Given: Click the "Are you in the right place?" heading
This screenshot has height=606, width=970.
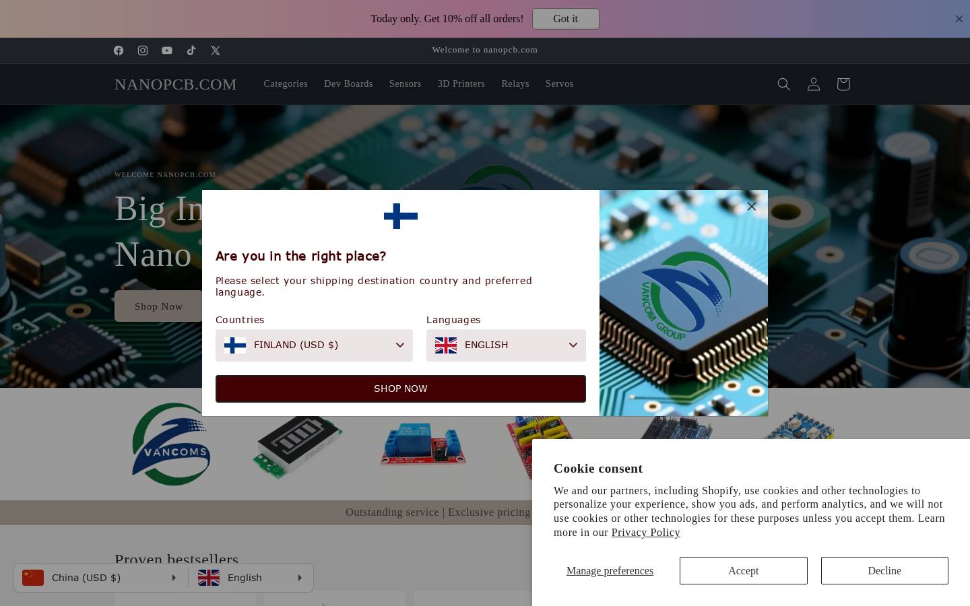Looking at the screenshot, I should click(x=301, y=256).
